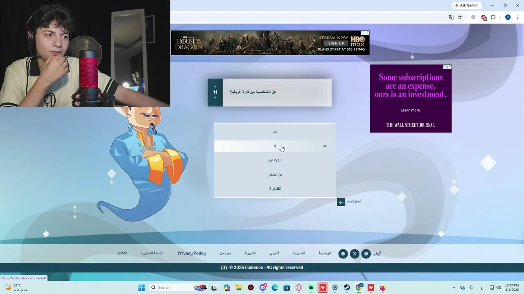Open the red app icon next to Firefox
This screenshot has height=294, width=524.
370,288
